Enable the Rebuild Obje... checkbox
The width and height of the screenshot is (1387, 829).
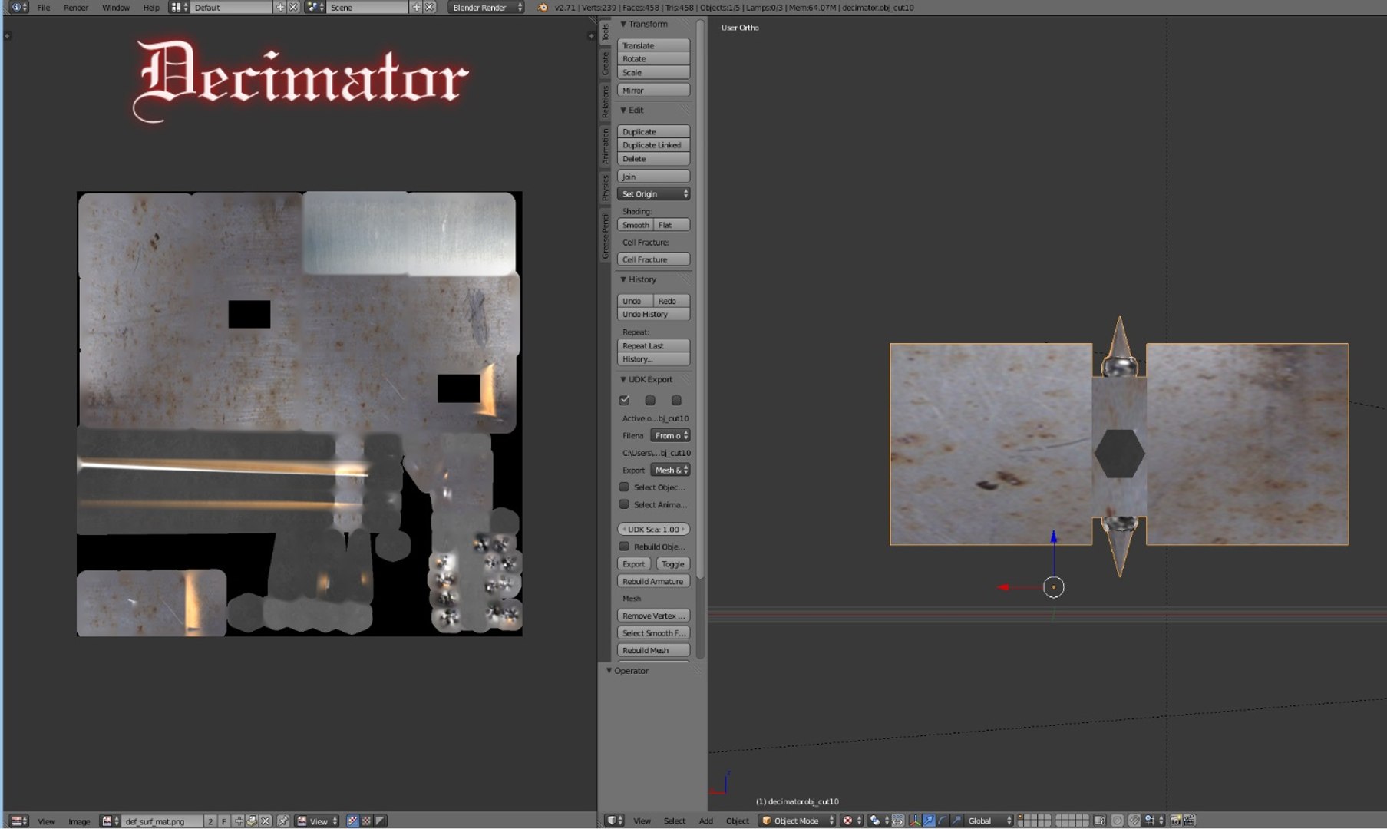[624, 547]
